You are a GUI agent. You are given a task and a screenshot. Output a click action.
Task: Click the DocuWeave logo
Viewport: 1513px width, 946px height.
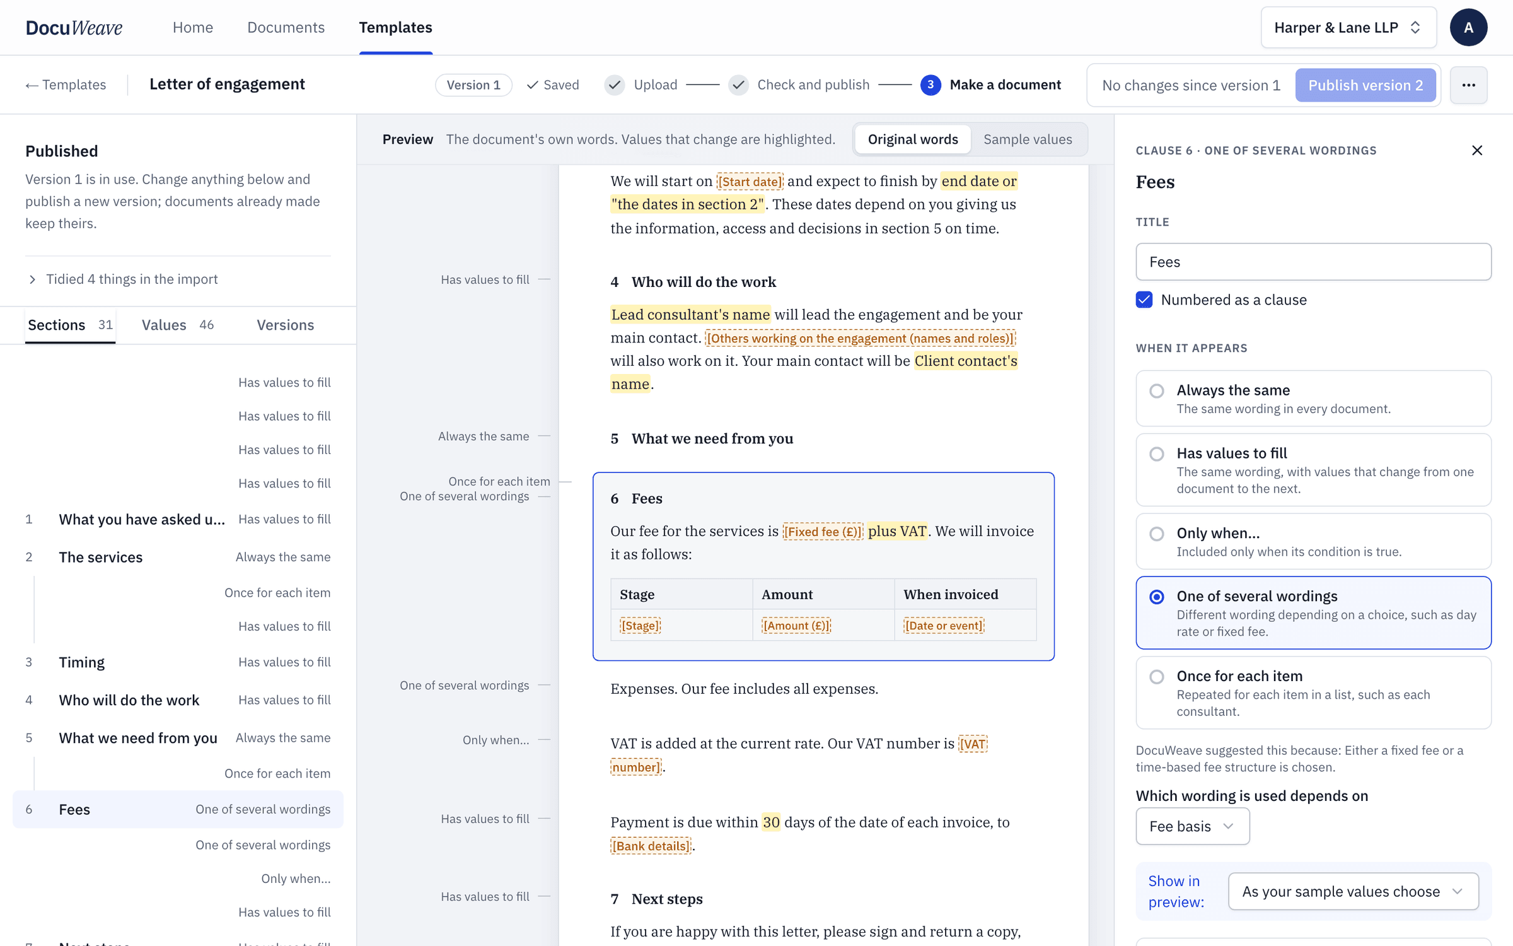pyautogui.click(x=74, y=28)
